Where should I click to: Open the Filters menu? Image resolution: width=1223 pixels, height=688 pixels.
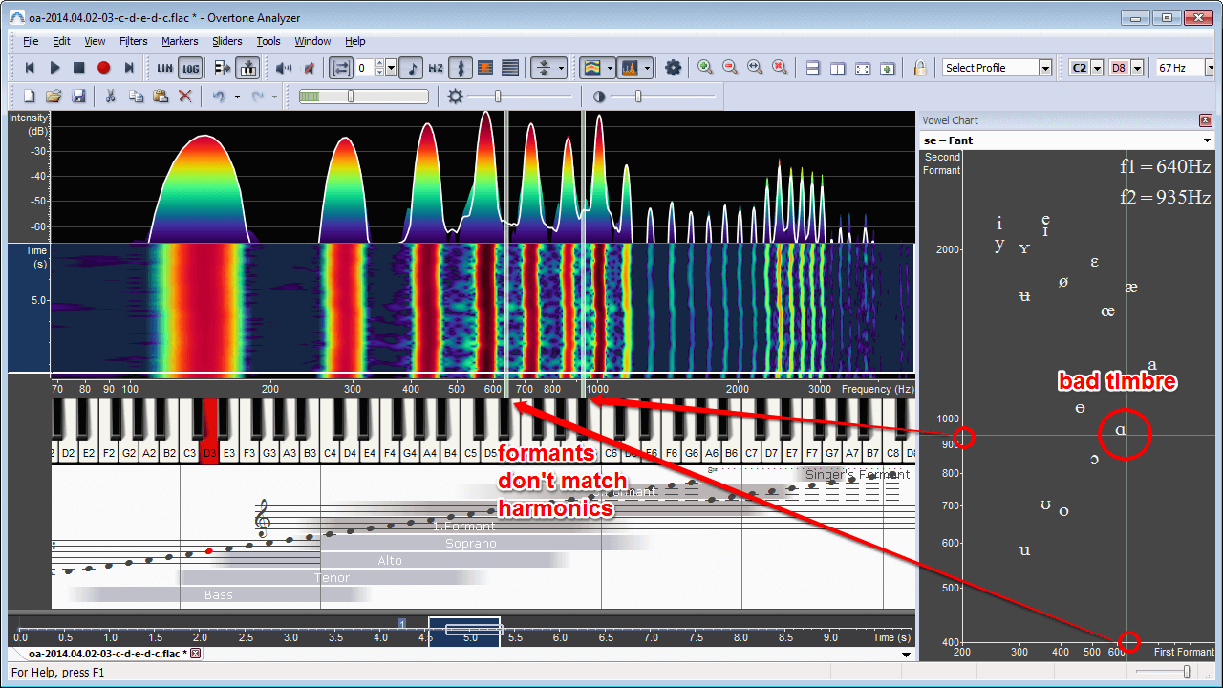click(x=133, y=41)
